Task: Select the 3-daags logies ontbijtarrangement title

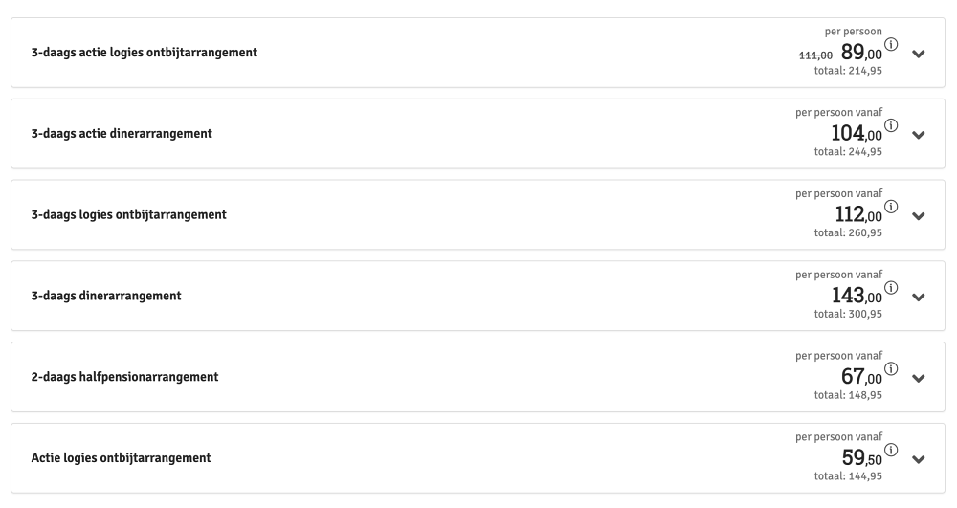Action: click(129, 214)
